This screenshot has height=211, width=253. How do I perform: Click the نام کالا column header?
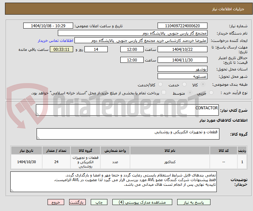(170, 151)
